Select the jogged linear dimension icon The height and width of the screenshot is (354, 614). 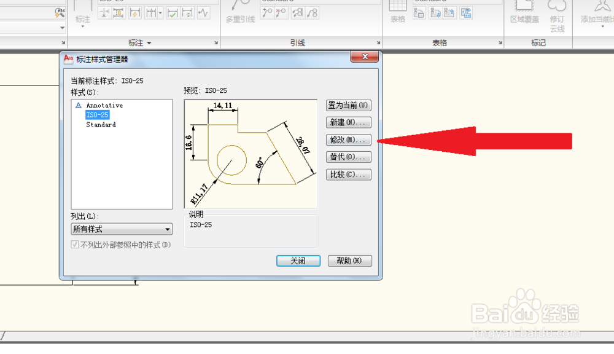(x=203, y=13)
